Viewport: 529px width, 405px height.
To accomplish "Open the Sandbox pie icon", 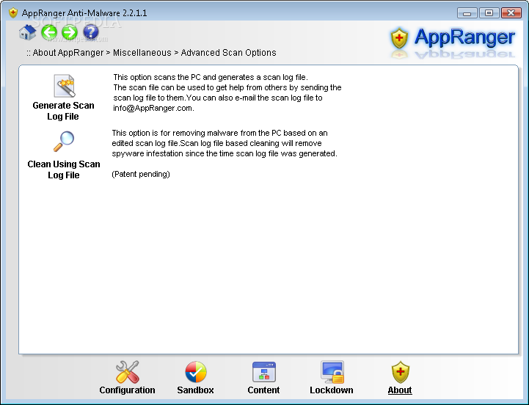I will pos(196,372).
